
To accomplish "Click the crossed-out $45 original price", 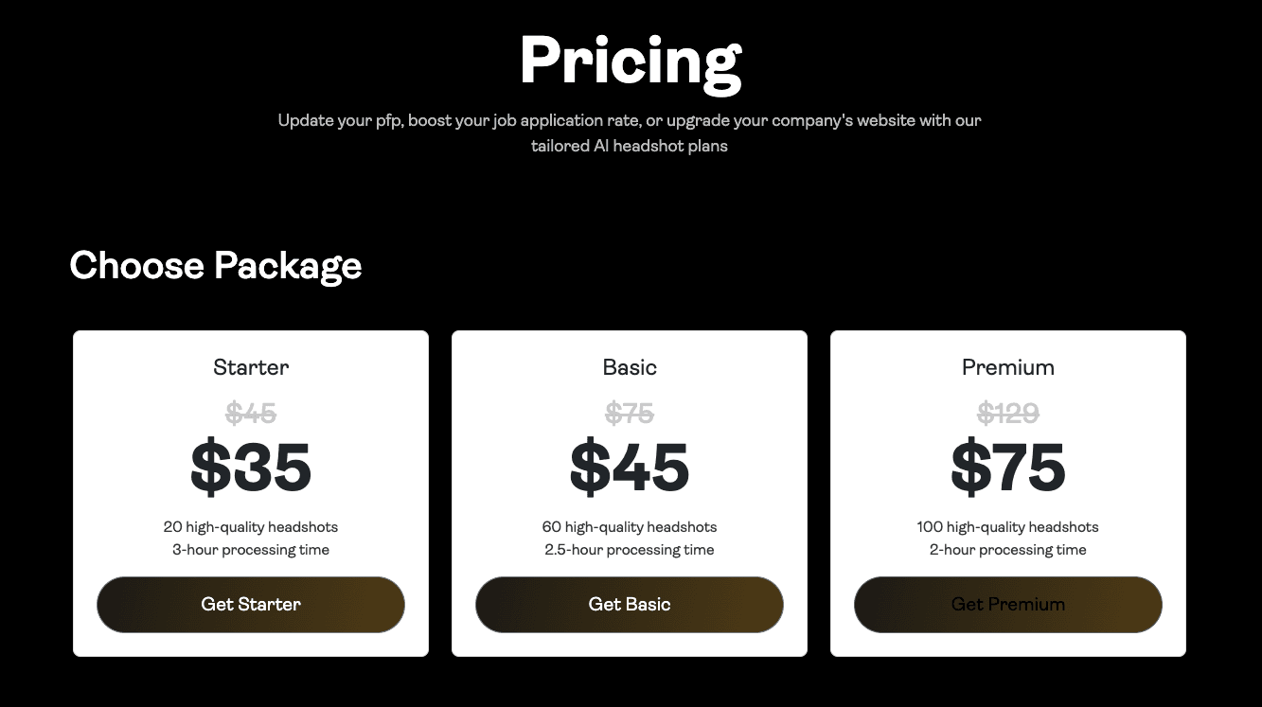I will coord(250,413).
